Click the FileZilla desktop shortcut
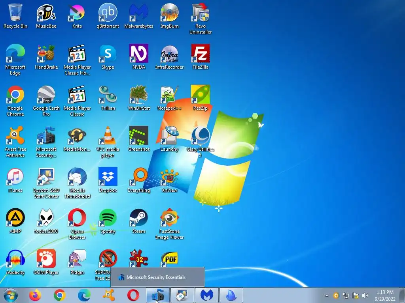Viewport: 405px width, 303px height. click(x=201, y=57)
